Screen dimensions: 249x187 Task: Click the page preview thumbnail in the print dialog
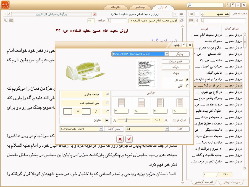tap(146, 74)
